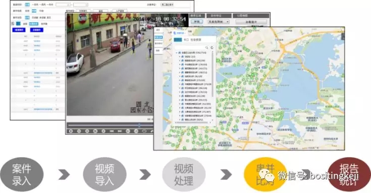Click the search input field in map panel
Viewport: 371px width, 193px height.
pos(190,47)
